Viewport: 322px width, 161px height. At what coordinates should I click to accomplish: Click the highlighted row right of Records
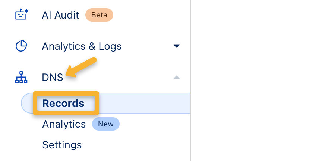coord(145,103)
